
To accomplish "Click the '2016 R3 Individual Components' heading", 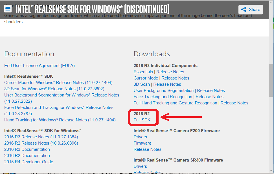I will point(165,66).
